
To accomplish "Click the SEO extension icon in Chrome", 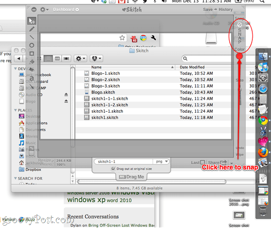I will click(143, 37).
